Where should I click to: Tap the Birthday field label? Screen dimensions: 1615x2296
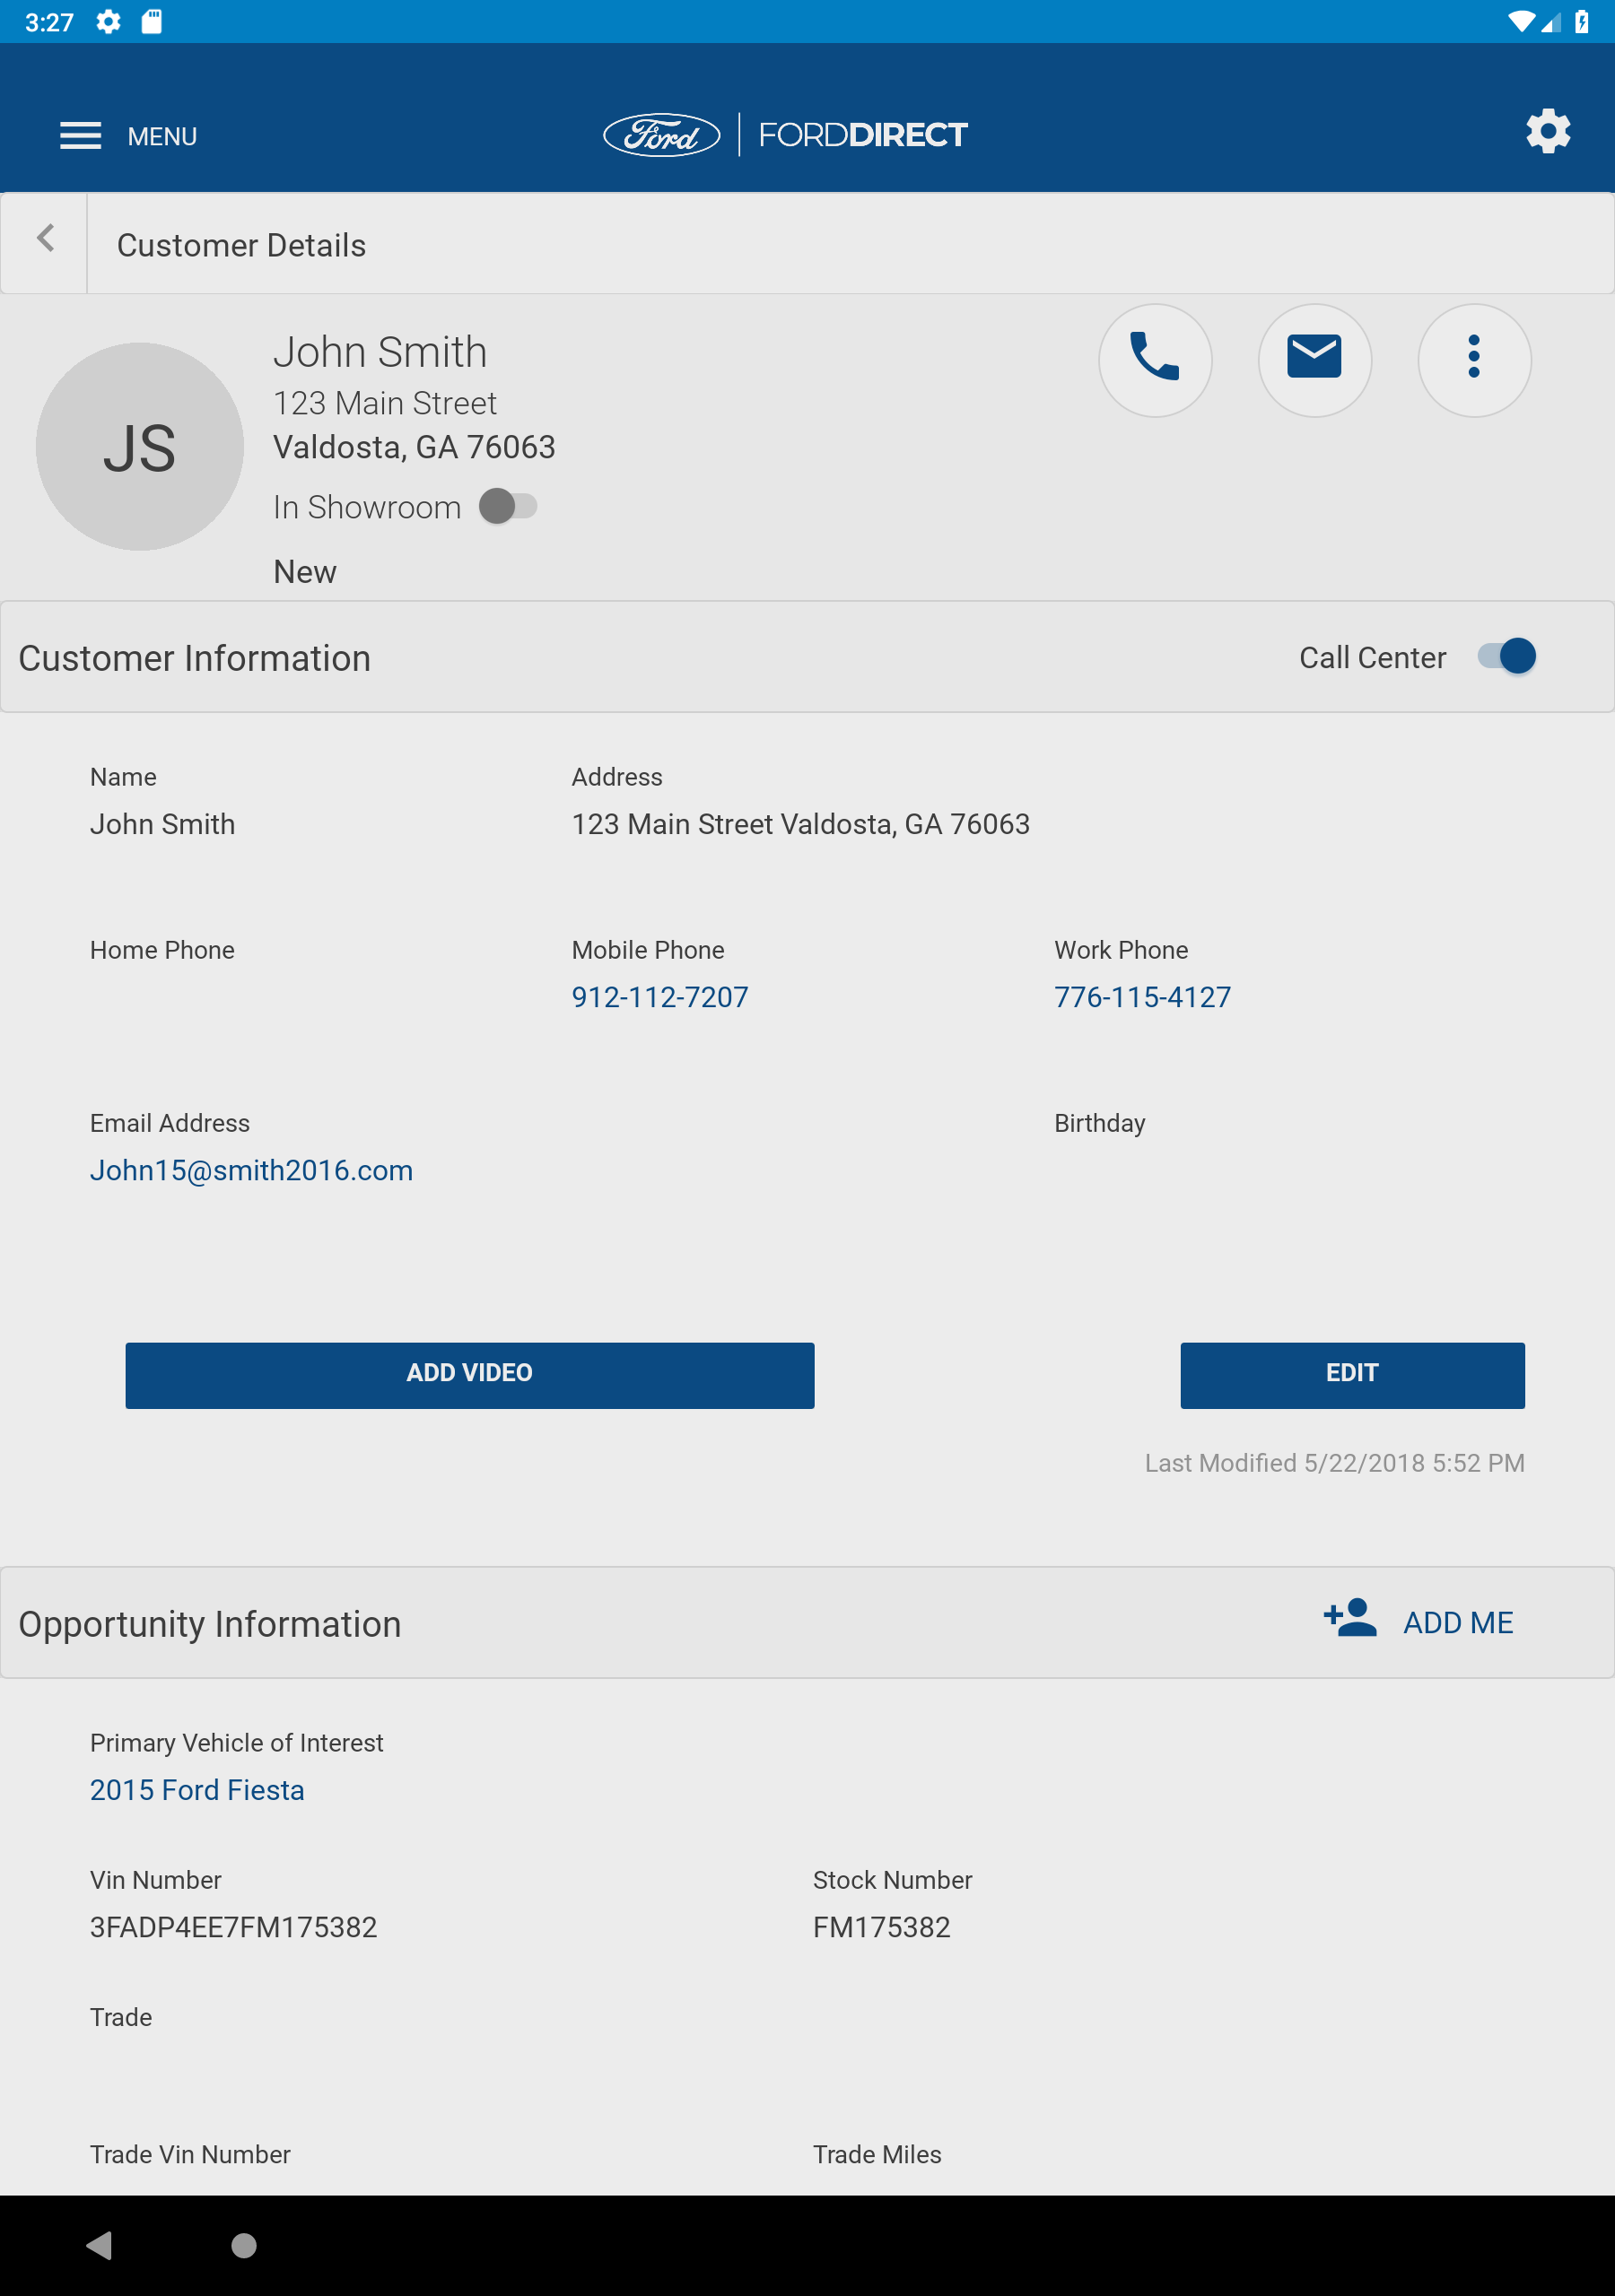click(1099, 1123)
